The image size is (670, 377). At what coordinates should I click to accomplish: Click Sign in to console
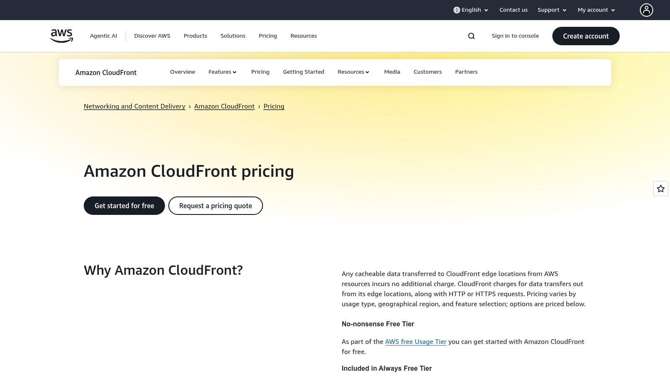515,36
